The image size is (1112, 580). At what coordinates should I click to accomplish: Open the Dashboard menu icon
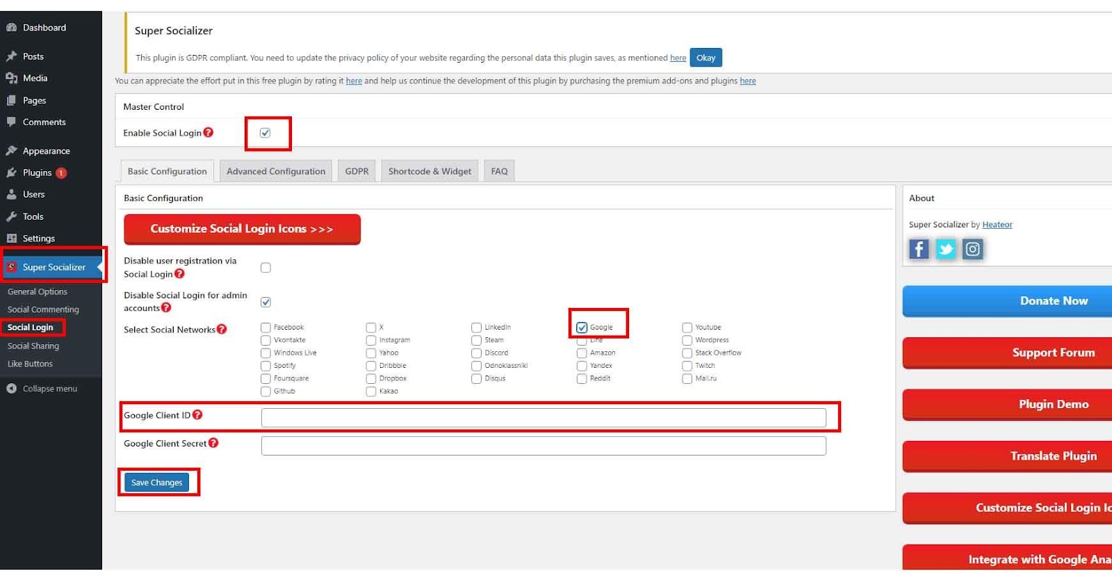(x=11, y=28)
